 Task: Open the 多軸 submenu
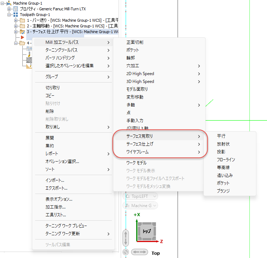click(159, 105)
